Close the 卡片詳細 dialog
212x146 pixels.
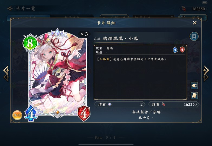click(x=195, y=23)
